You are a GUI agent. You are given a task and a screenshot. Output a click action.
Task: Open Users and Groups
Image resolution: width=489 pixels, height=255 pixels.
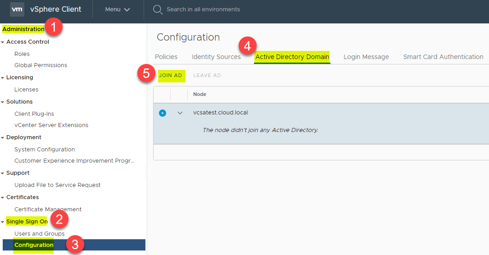pos(39,234)
